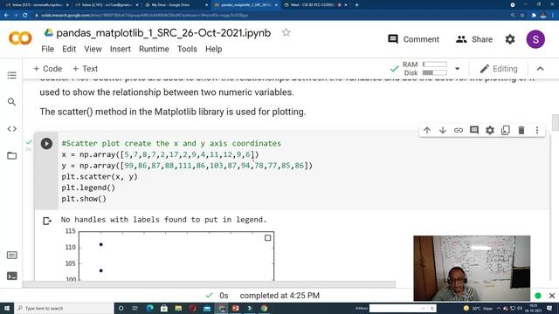Open Google Chrome icon in taskbar
This screenshot has height=314, width=559.
264,308
